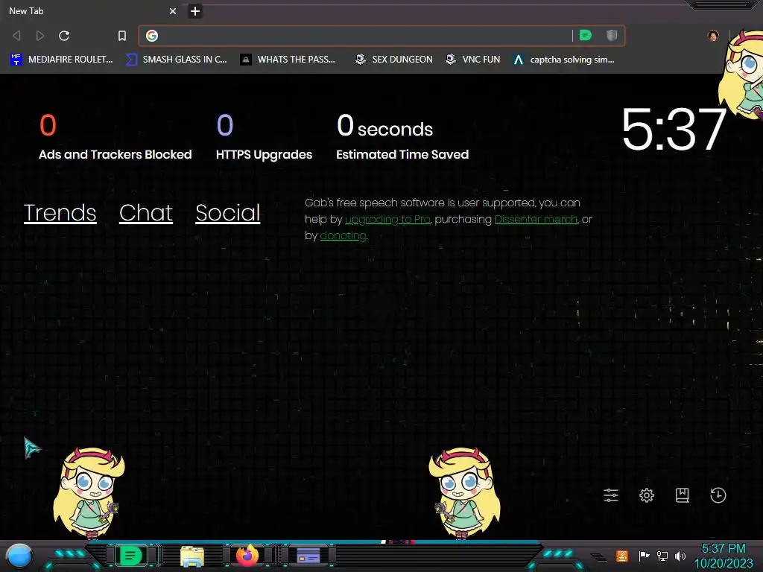Open the volume speaker tray icon

coord(680,556)
